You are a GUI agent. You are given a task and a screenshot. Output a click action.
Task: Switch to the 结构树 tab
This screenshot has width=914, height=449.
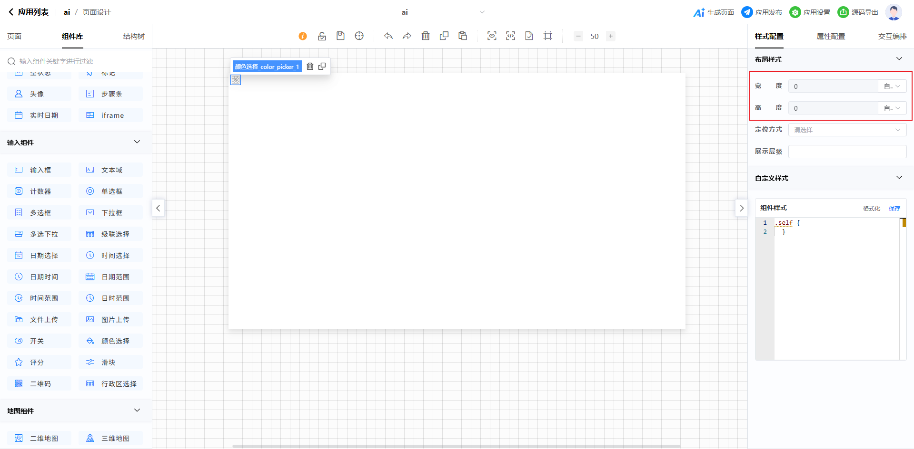pyautogui.click(x=134, y=37)
